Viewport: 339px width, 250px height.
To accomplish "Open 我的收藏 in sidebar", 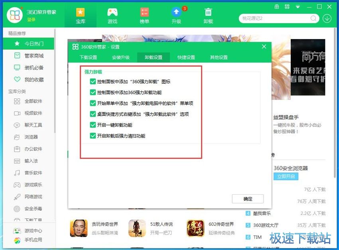I will (x=29, y=80).
